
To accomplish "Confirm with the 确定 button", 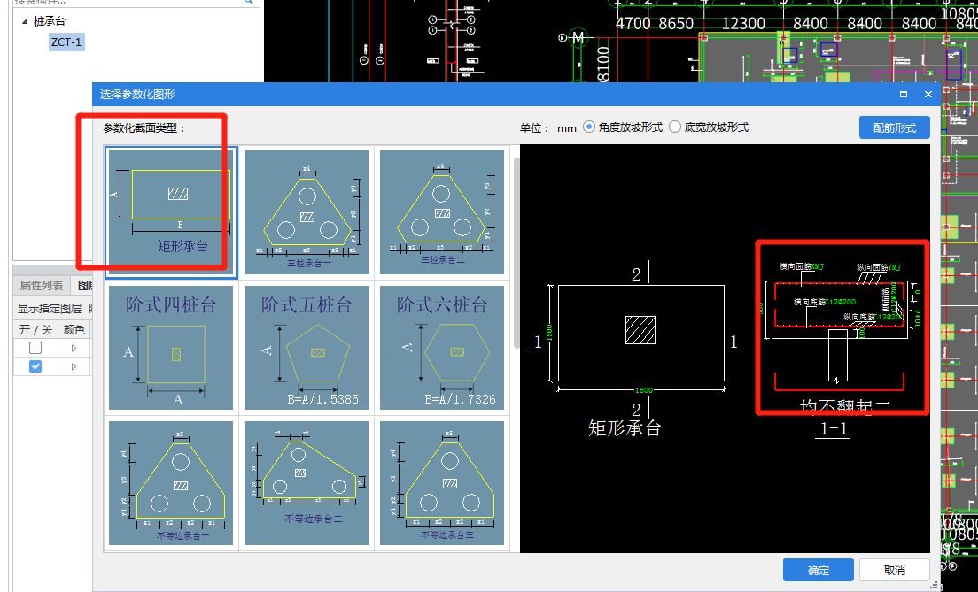I will click(819, 570).
